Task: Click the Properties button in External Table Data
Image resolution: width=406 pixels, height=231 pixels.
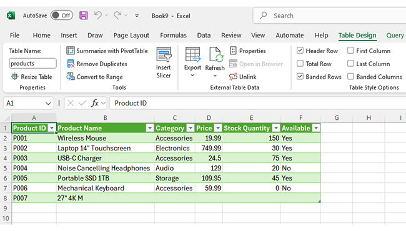Action: (x=248, y=51)
